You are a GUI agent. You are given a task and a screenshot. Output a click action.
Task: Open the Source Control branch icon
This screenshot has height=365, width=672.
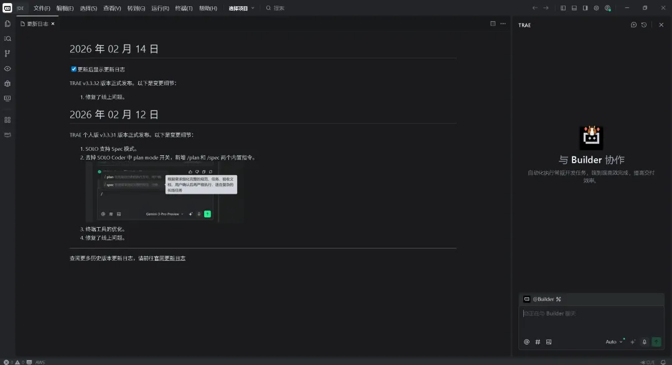pos(7,53)
